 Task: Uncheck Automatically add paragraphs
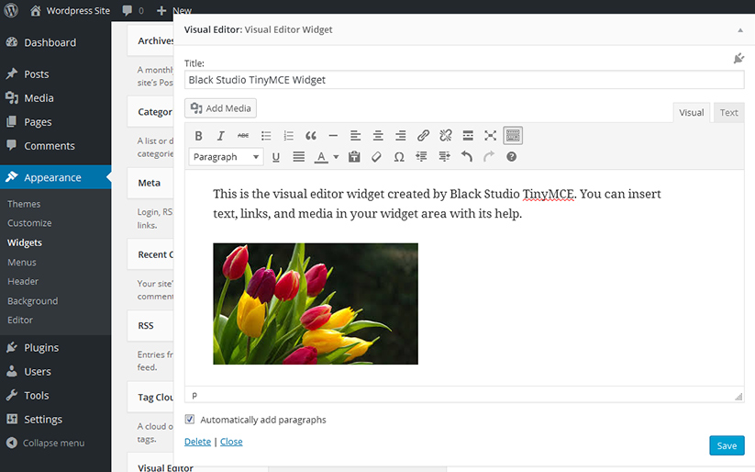(190, 420)
